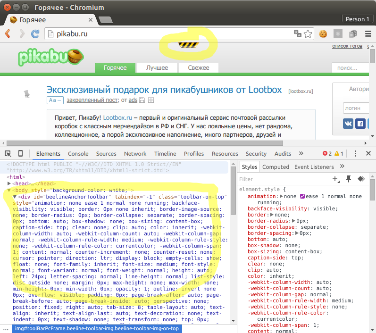The width and height of the screenshot is (376, 333).
Task: Click the inspect element picker icon
Action: coord(8,154)
